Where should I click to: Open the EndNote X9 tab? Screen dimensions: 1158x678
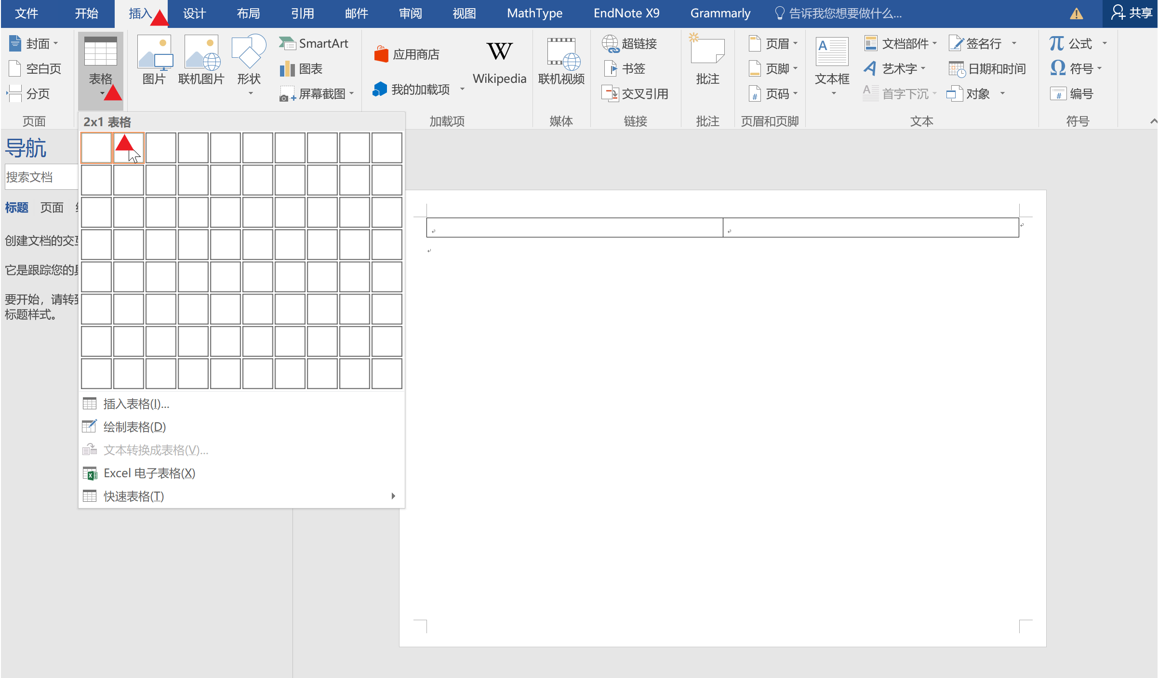626,13
